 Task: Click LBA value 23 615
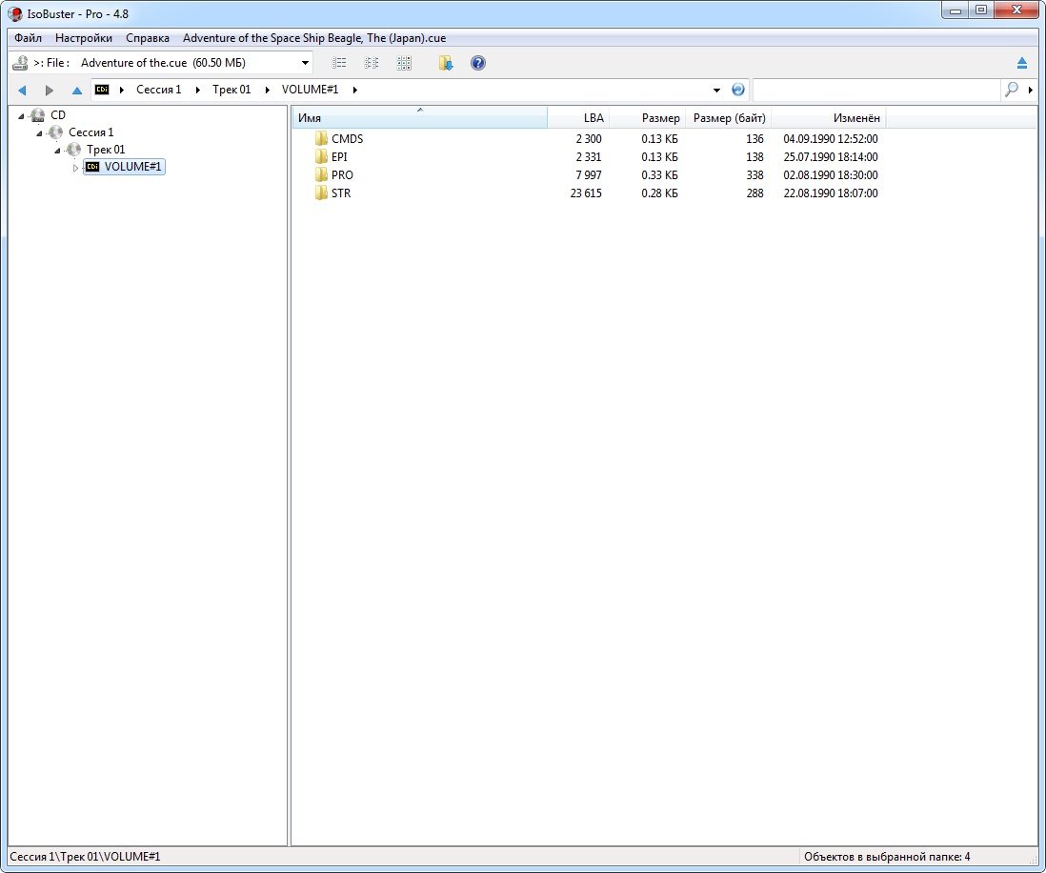click(x=587, y=193)
